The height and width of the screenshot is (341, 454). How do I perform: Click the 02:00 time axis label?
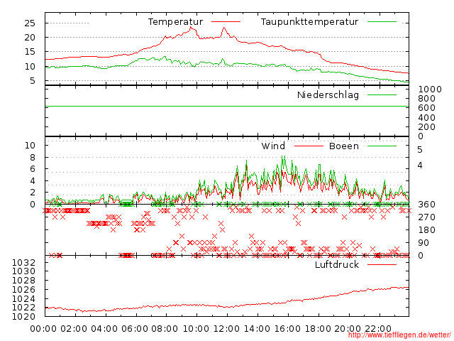74,329
